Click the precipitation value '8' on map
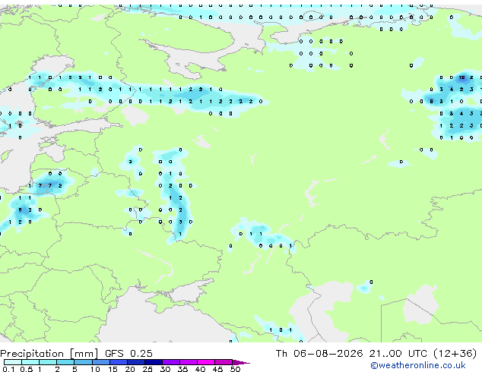The width and height of the screenshot is (482, 372). pyautogui.click(x=432, y=101)
